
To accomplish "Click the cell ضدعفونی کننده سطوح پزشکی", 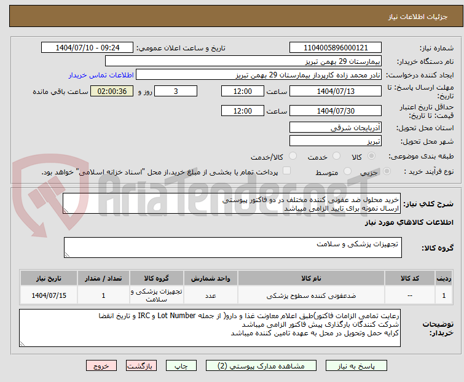I will 311,295.
